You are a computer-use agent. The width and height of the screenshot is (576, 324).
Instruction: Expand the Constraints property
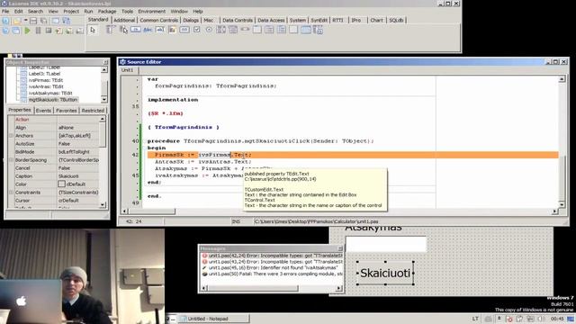[11, 193]
